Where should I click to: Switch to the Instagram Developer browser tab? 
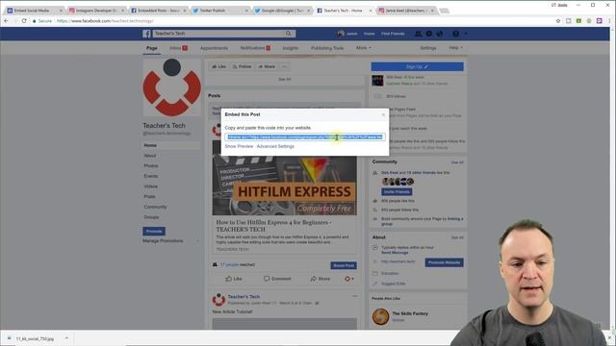[x=96, y=11]
